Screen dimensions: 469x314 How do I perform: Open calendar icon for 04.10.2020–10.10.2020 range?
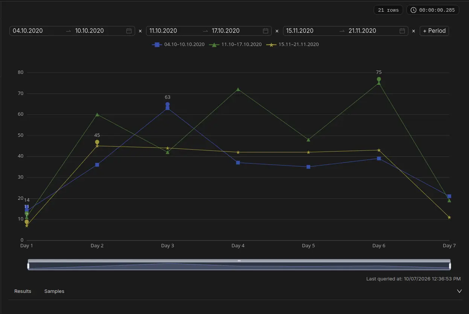[x=129, y=31]
